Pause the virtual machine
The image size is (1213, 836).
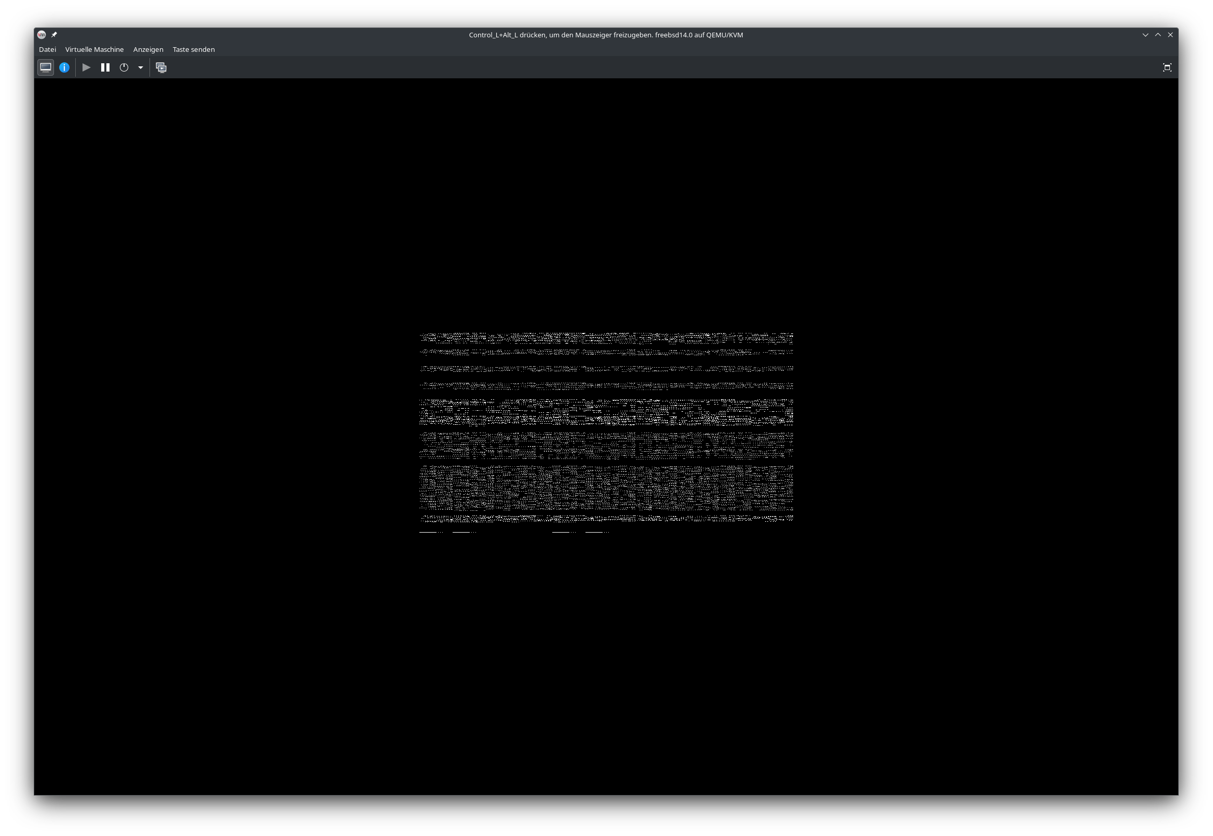[105, 67]
